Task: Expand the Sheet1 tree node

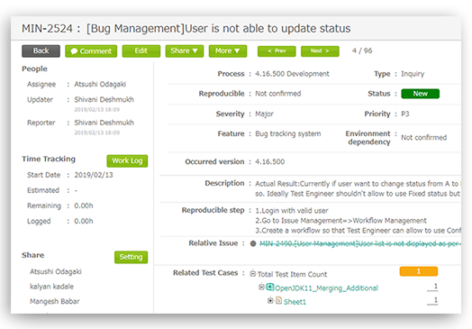Action: tap(270, 300)
